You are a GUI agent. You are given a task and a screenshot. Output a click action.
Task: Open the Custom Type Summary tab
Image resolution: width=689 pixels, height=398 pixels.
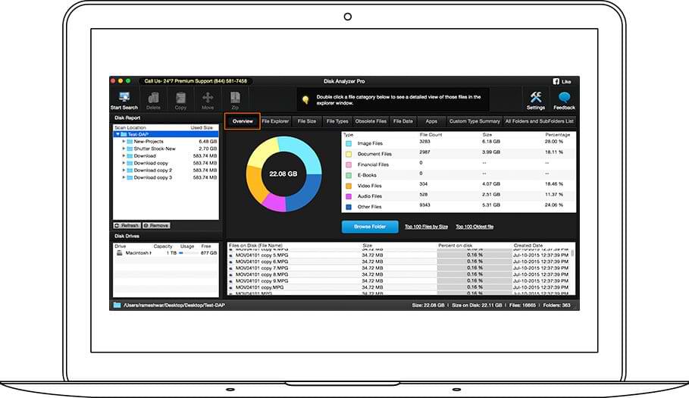[474, 121]
